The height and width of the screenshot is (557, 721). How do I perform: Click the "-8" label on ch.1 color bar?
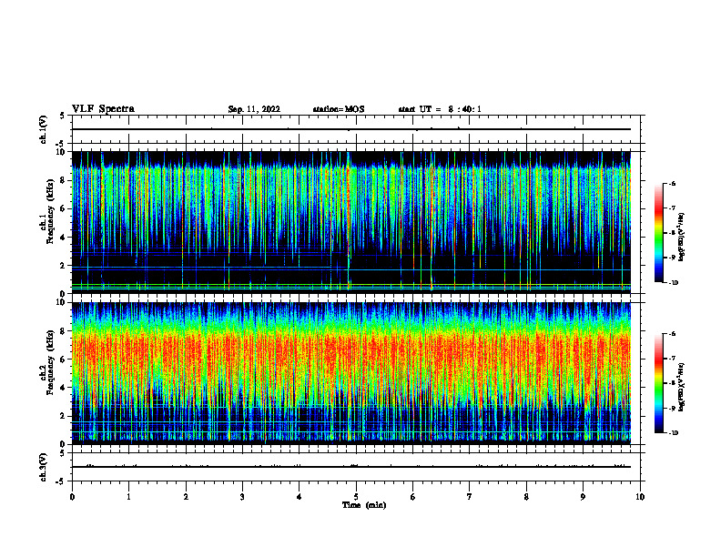coord(673,233)
